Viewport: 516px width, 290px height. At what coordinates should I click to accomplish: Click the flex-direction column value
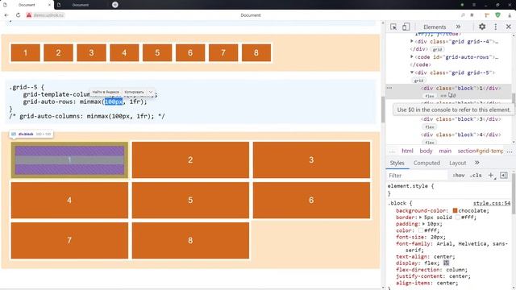click(455, 270)
